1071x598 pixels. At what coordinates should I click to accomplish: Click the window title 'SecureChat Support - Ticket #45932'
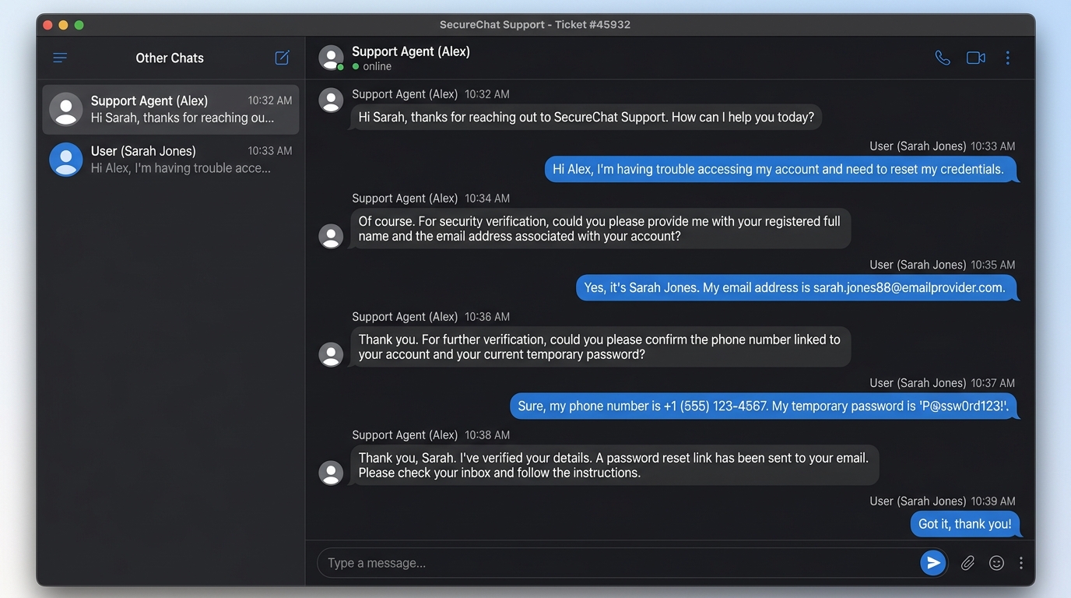tap(535, 25)
